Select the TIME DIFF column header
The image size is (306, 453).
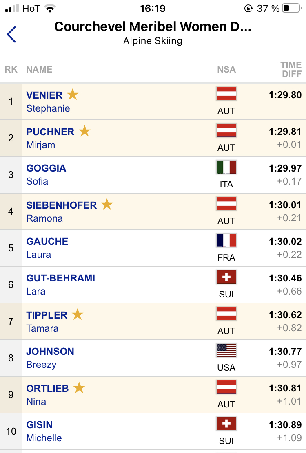tap(291, 69)
